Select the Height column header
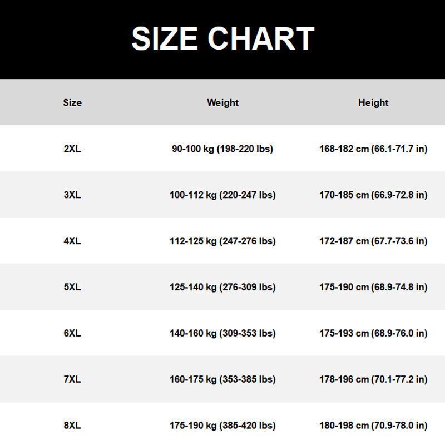 coord(373,103)
